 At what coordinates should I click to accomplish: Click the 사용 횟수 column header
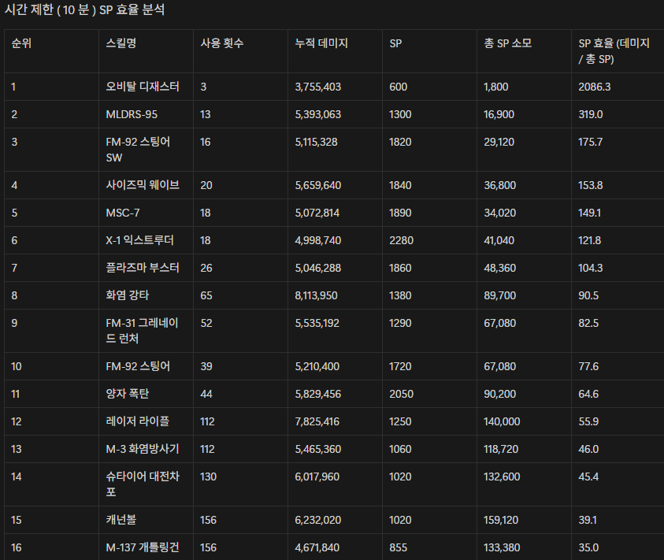(x=221, y=43)
